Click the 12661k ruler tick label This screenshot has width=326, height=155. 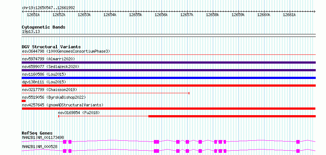(x=290, y=15)
